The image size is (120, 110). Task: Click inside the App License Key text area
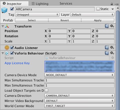(79, 66)
